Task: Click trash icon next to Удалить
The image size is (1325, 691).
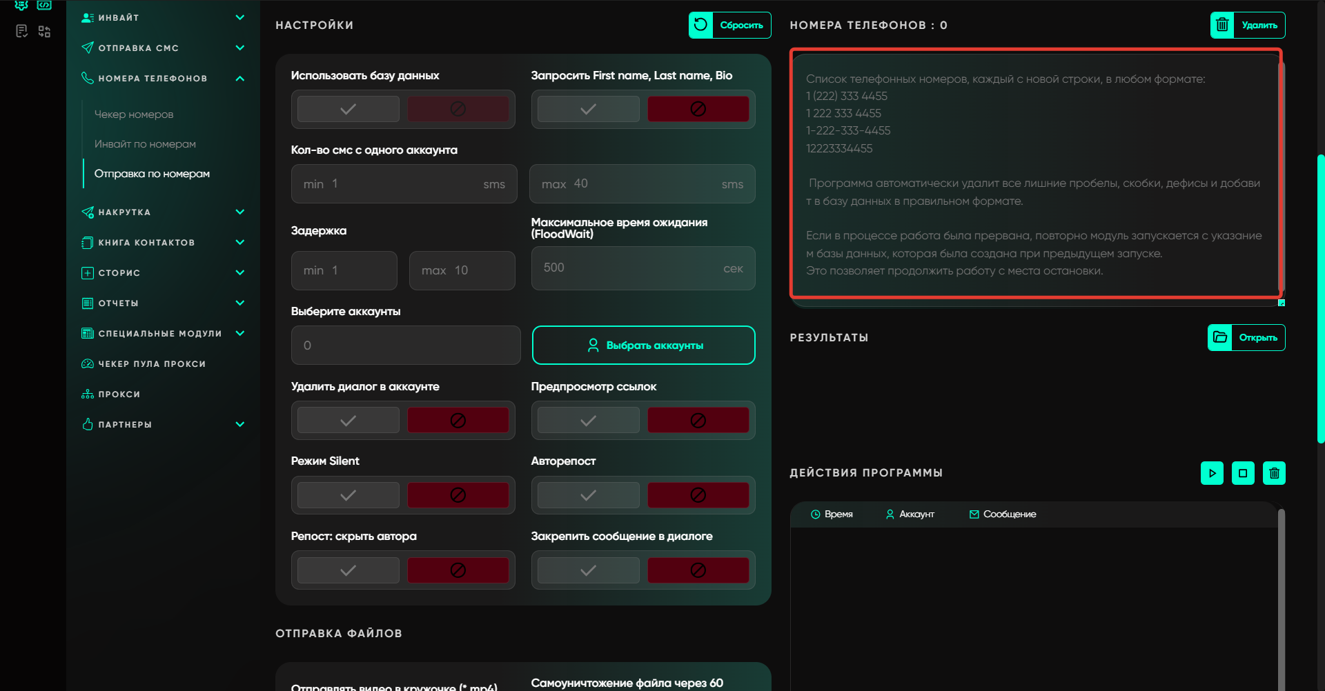Action: click(1222, 26)
